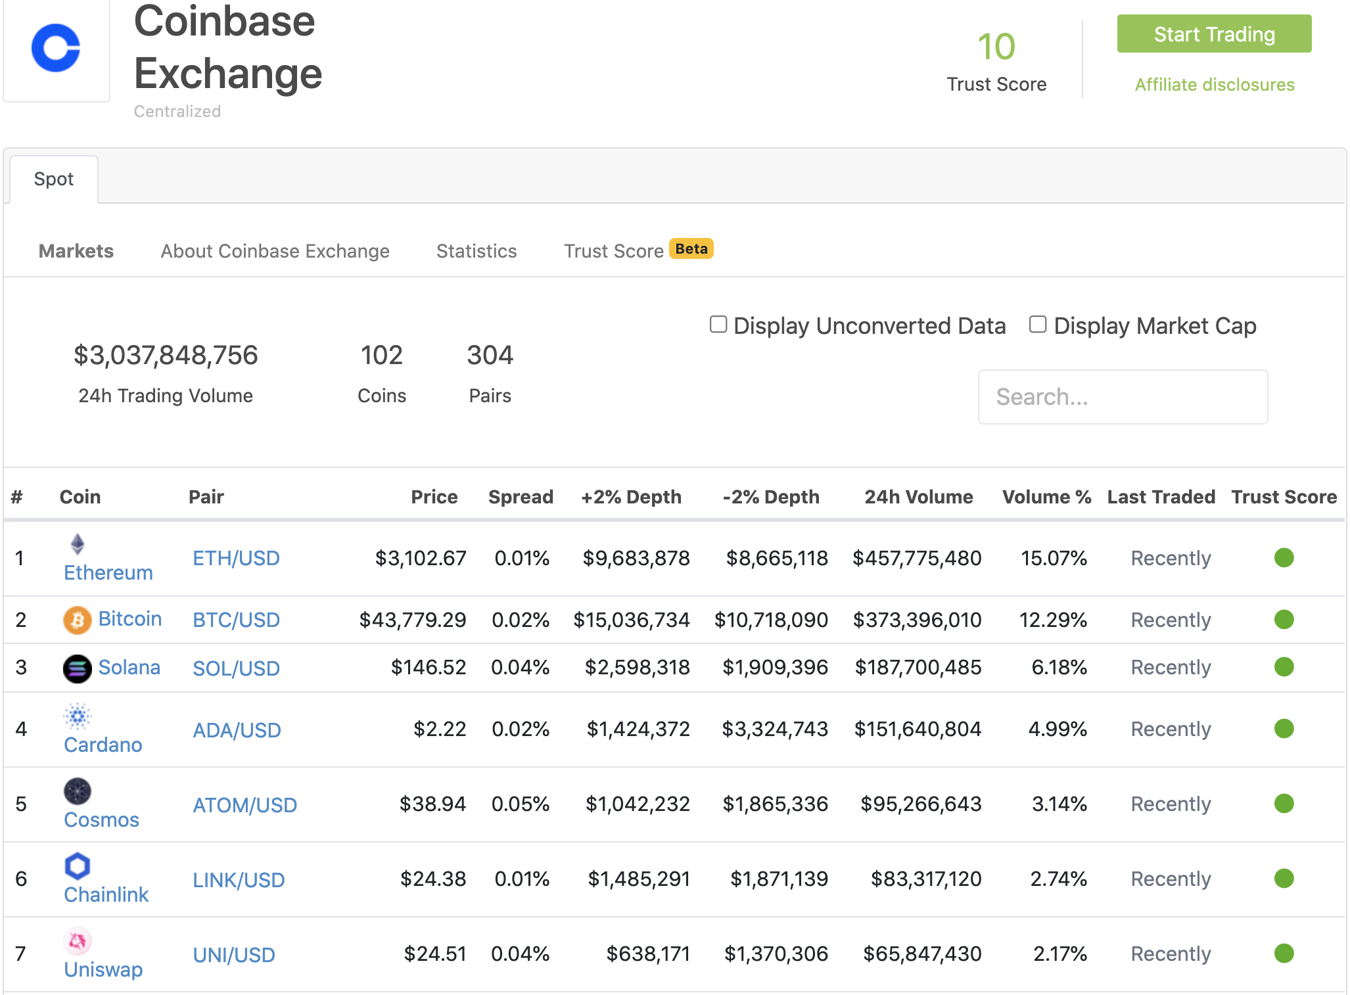Click the 102 Coins count

click(x=382, y=355)
